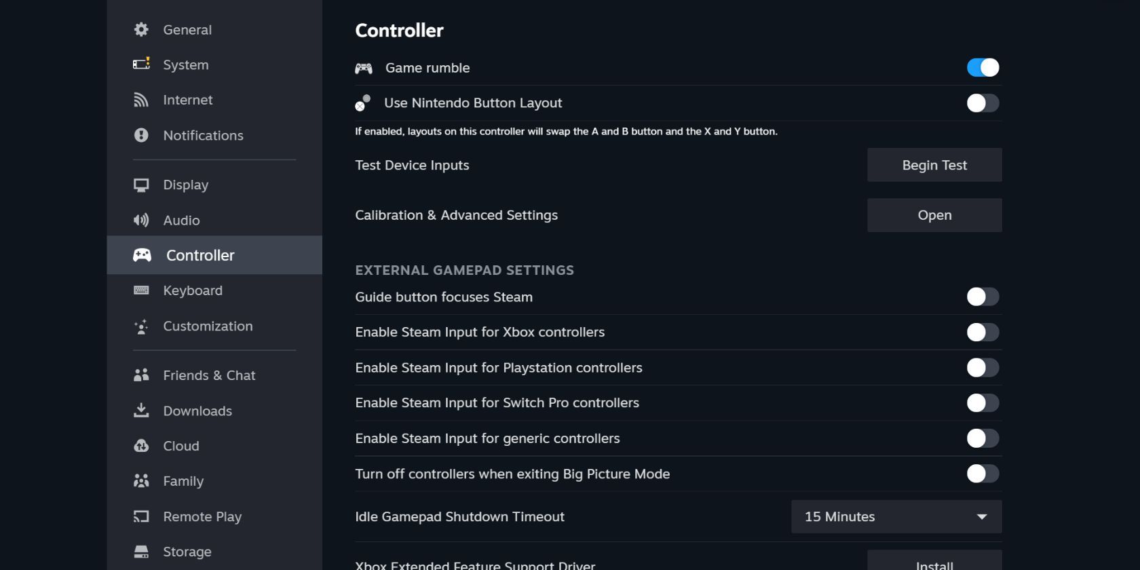Click the Notifications exclamation icon
This screenshot has height=570, width=1140.
click(x=140, y=135)
